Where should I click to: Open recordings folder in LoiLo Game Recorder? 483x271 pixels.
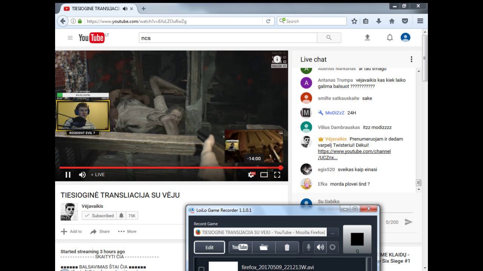(263, 247)
